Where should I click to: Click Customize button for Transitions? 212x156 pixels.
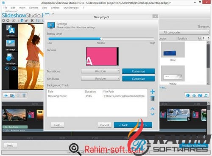tap(138, 71)
